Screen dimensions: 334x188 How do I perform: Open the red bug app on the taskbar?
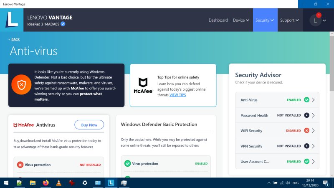click(72, 183)
